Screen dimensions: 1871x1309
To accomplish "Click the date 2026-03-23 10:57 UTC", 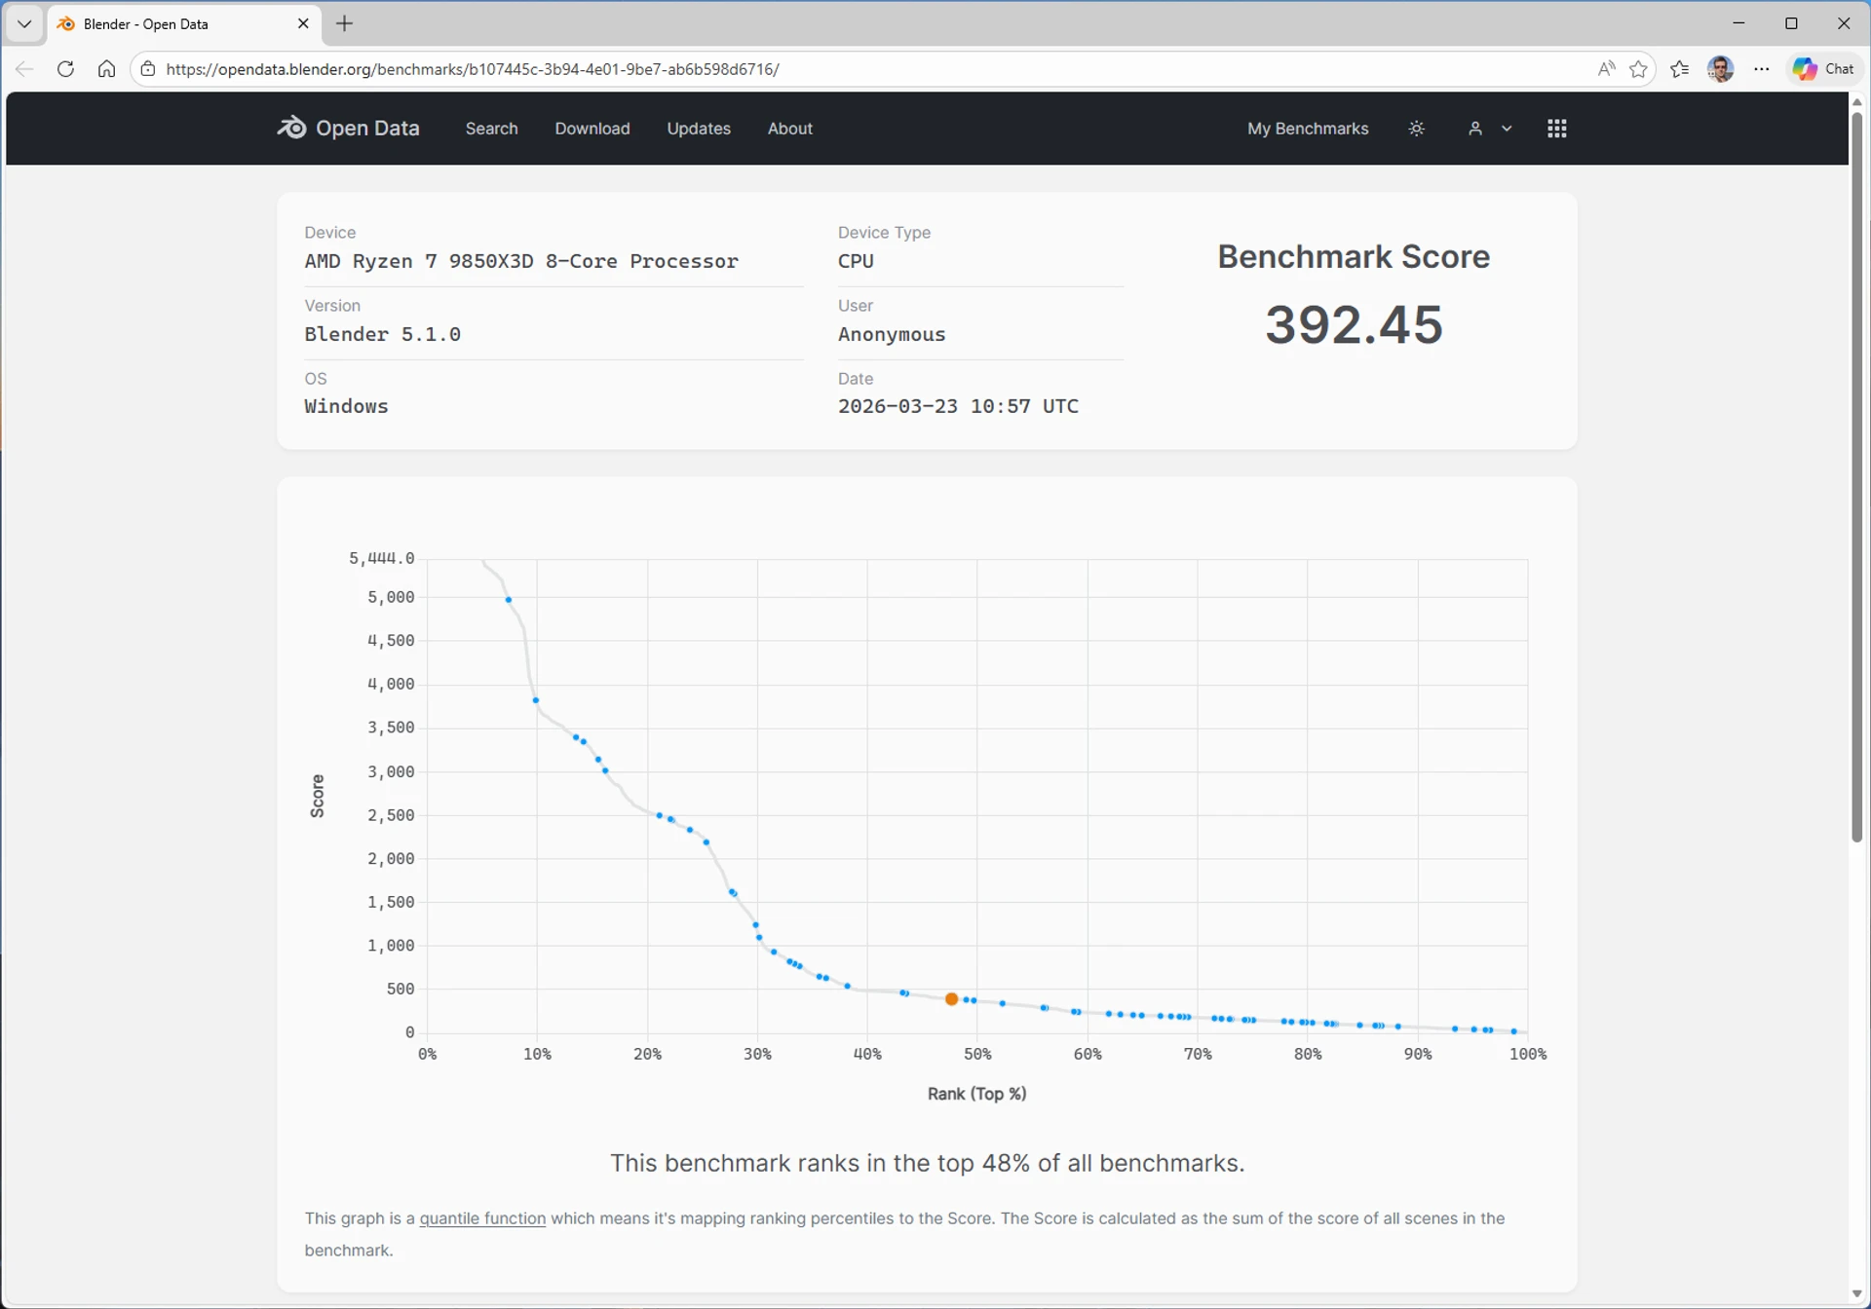I will [958, 406].
